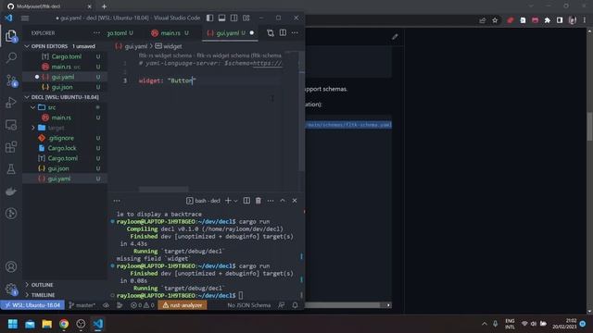Open Cargo.lock in the file tree
The width and height of the screenshot is (593, 333).
[62, 148]
